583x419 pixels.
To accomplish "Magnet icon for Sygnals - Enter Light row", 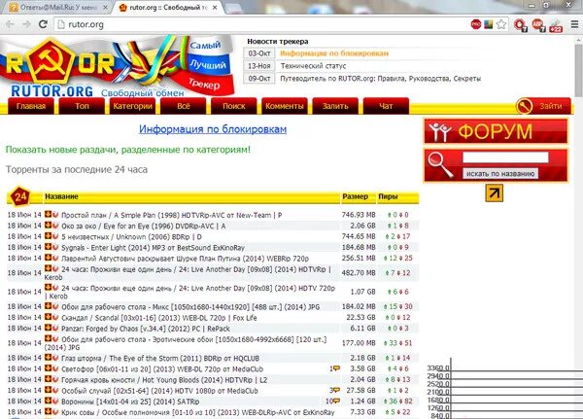I will [55, 247].
